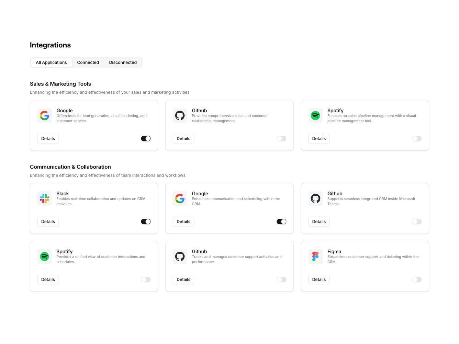The width and height of the screenshot is (459, 344).
Task: Select the All Applications tab
Action: pos(51,62)
